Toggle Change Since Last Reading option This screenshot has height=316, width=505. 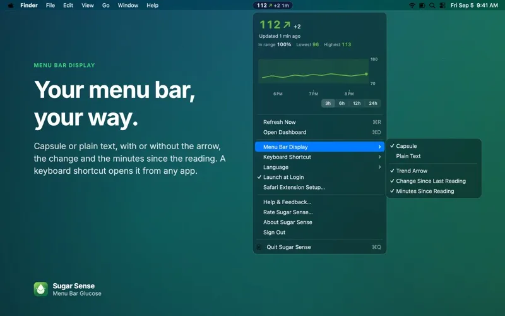(434, 181)
